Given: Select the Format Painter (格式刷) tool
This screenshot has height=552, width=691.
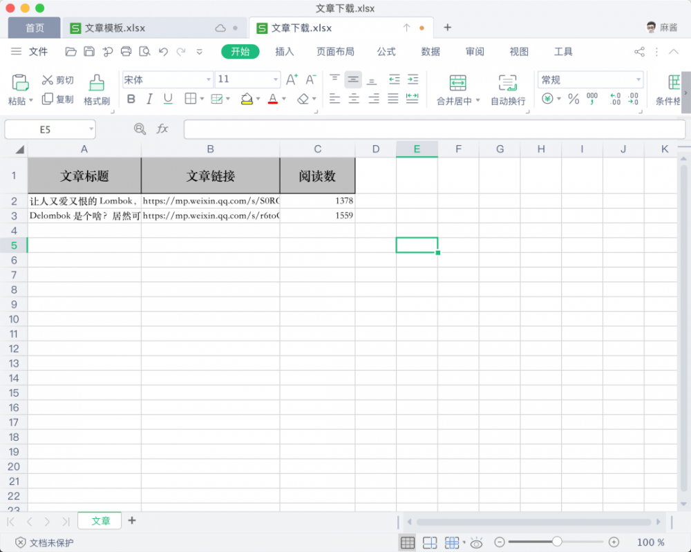Looking at the screenshot, I should click(96, 88).
